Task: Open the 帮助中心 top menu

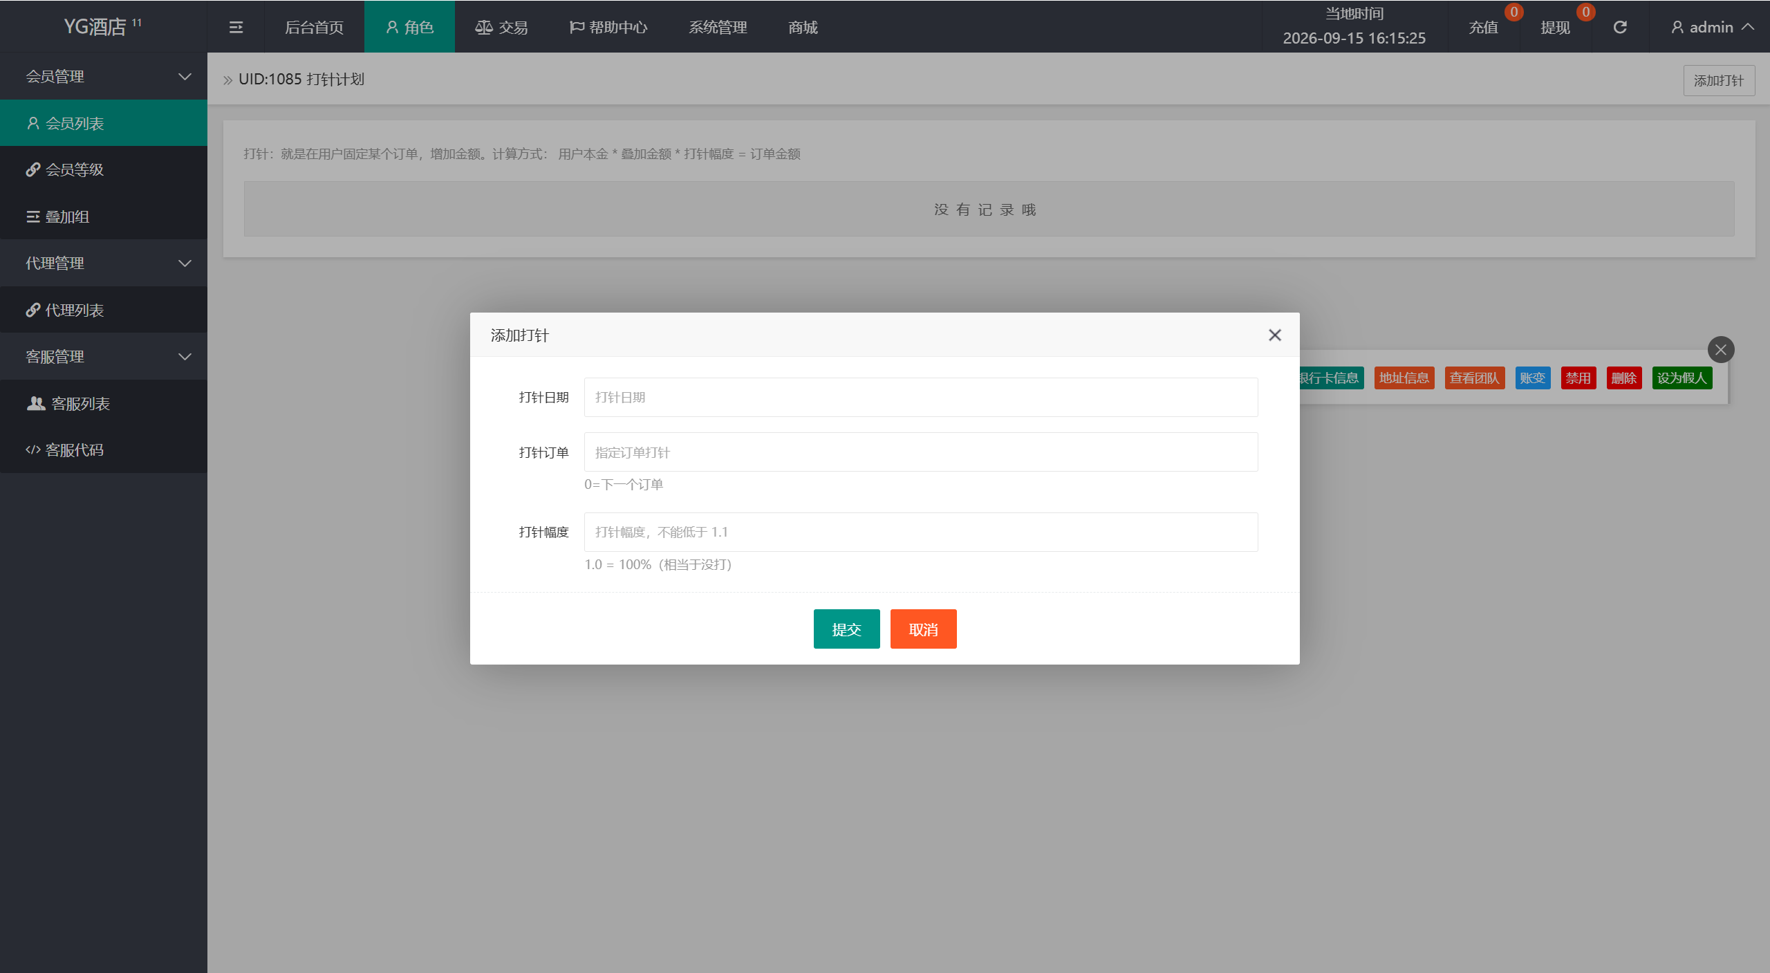Action: pos(608,27)
